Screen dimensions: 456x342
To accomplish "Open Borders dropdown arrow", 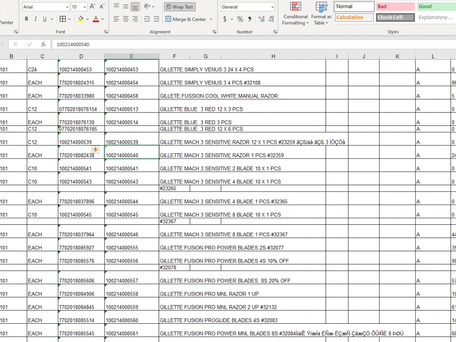I will (69, 19).
